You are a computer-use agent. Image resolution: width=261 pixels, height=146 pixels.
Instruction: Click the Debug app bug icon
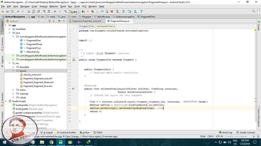pos(93,11)
